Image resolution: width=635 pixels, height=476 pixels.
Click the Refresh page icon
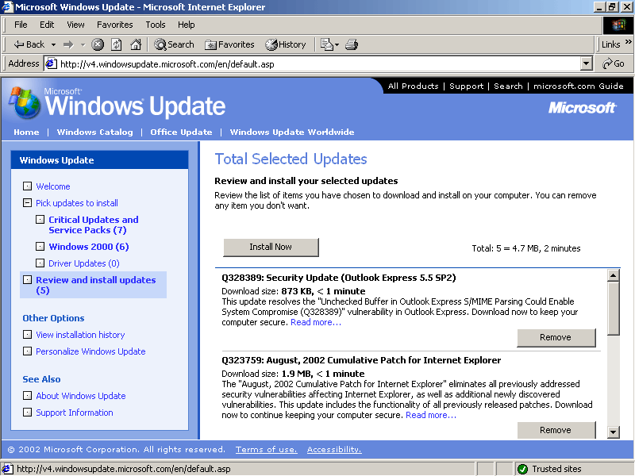click(117, 44)
